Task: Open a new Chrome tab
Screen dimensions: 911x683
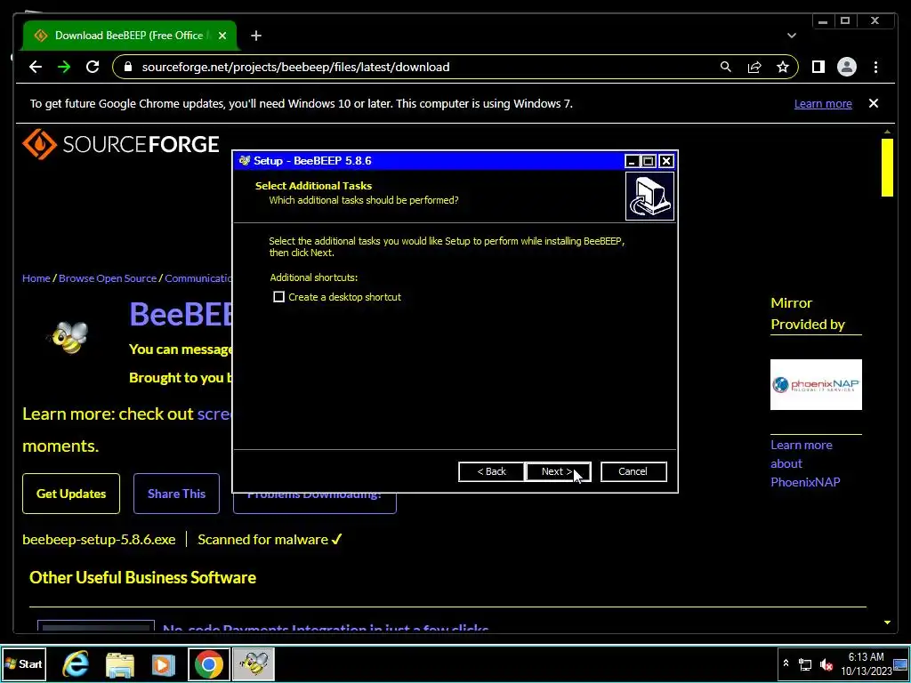Action: click(x=256, y=36)
